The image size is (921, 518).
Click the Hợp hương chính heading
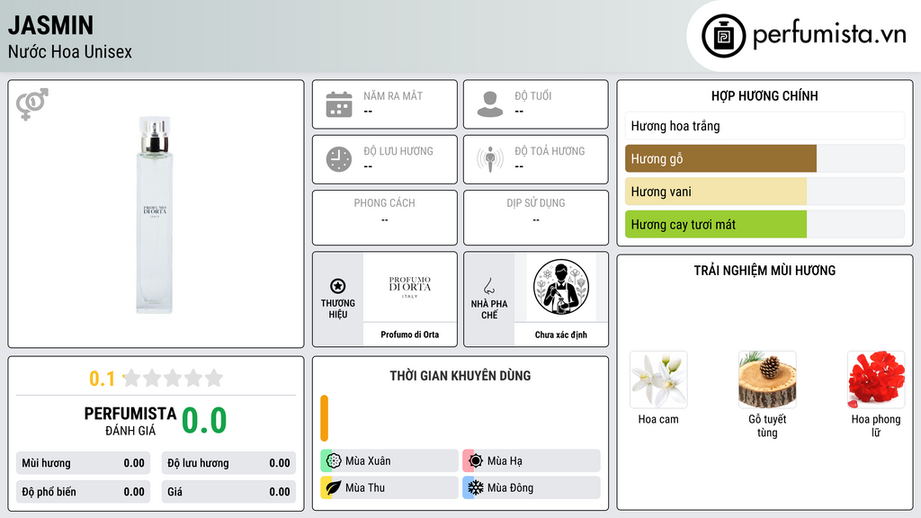click(765, 95)
